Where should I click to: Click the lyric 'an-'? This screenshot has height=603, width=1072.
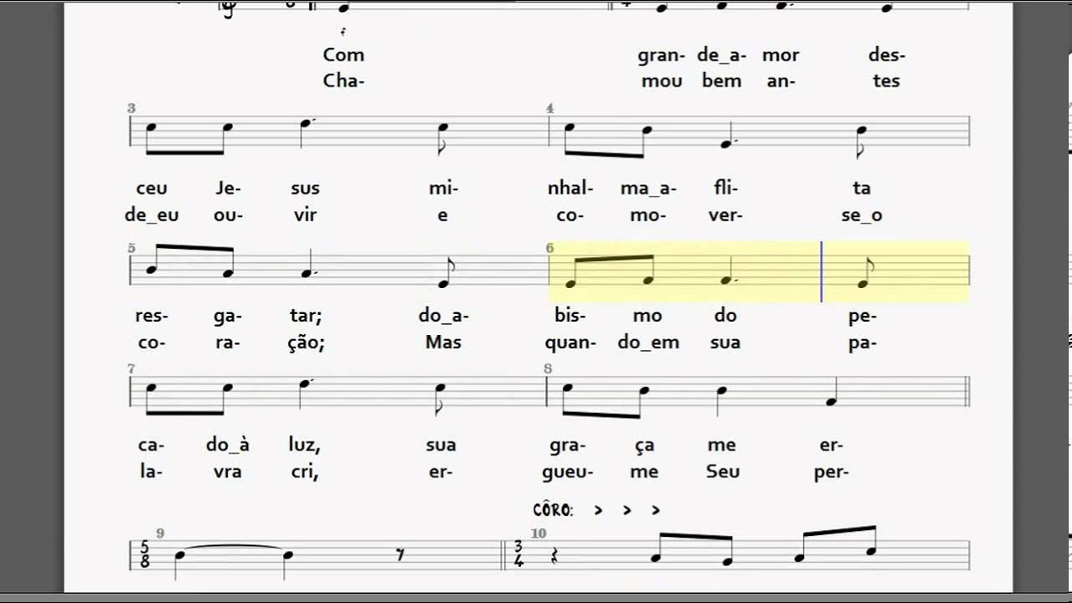tap(781, 81)
